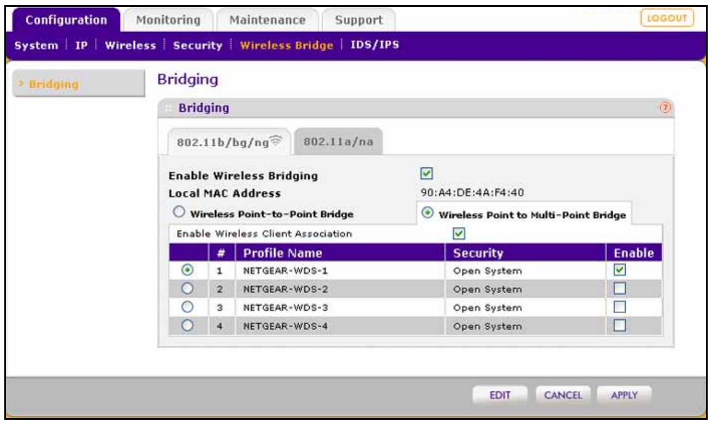Screen dimensions: 712x421
Task: Select the radio button for NETGEAR-WDS-1
Action: 187,270
